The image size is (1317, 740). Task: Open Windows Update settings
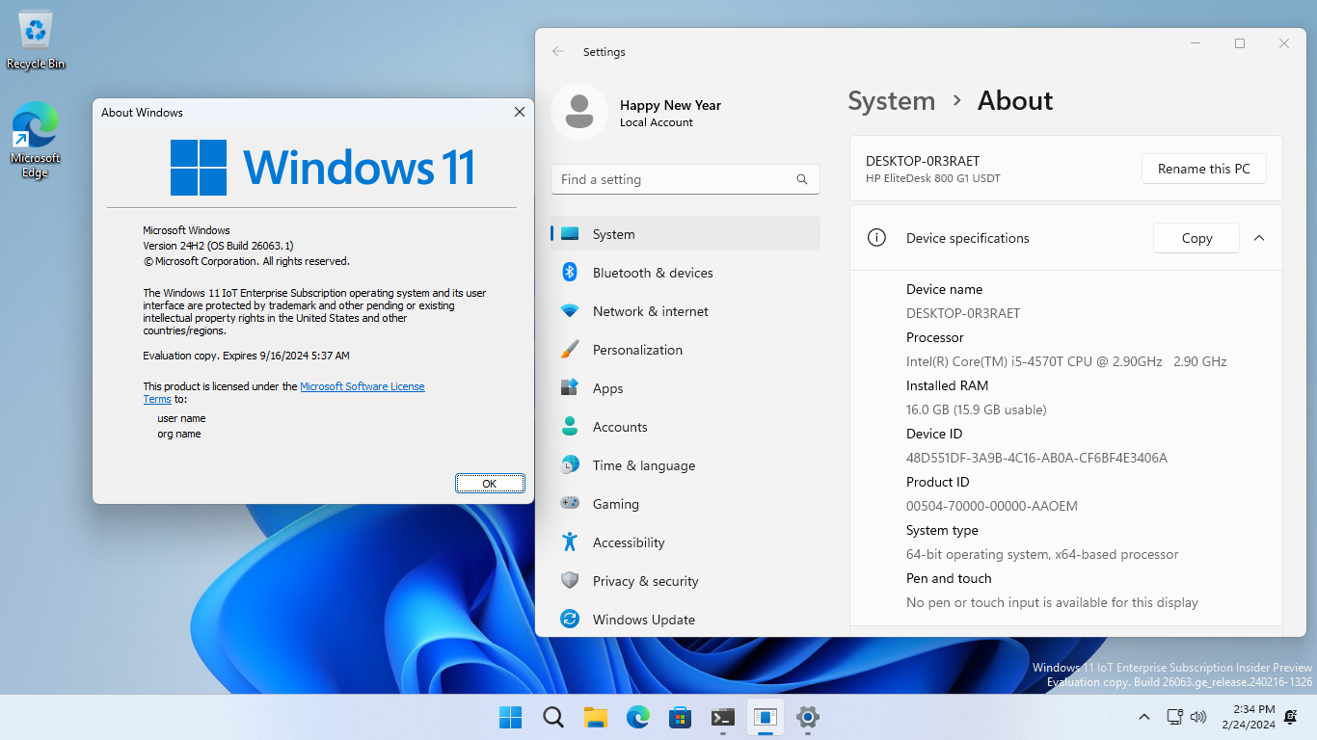pos(685,620)
